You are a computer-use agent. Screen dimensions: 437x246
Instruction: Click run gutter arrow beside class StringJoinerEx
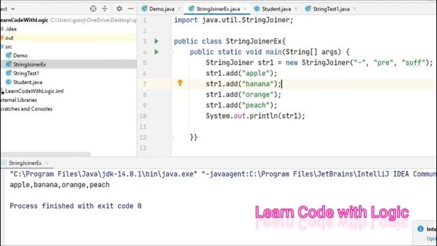tap(156, 41)
